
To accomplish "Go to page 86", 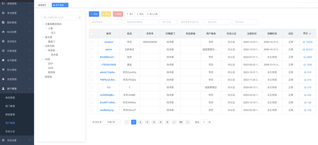I will pyautogui.click(x=181, y=122).
